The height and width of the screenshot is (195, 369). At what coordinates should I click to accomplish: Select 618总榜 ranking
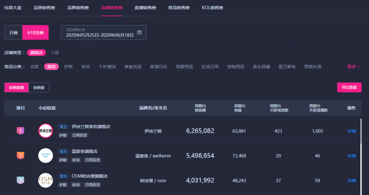(x=36, y=32)
